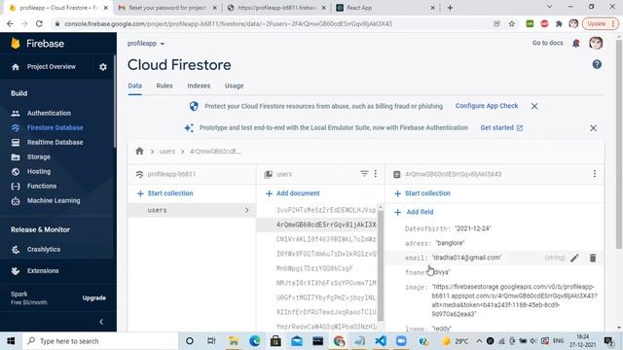Click users breadcrumb link
This screenshot has height=350, width=623.
click(166, 152)
